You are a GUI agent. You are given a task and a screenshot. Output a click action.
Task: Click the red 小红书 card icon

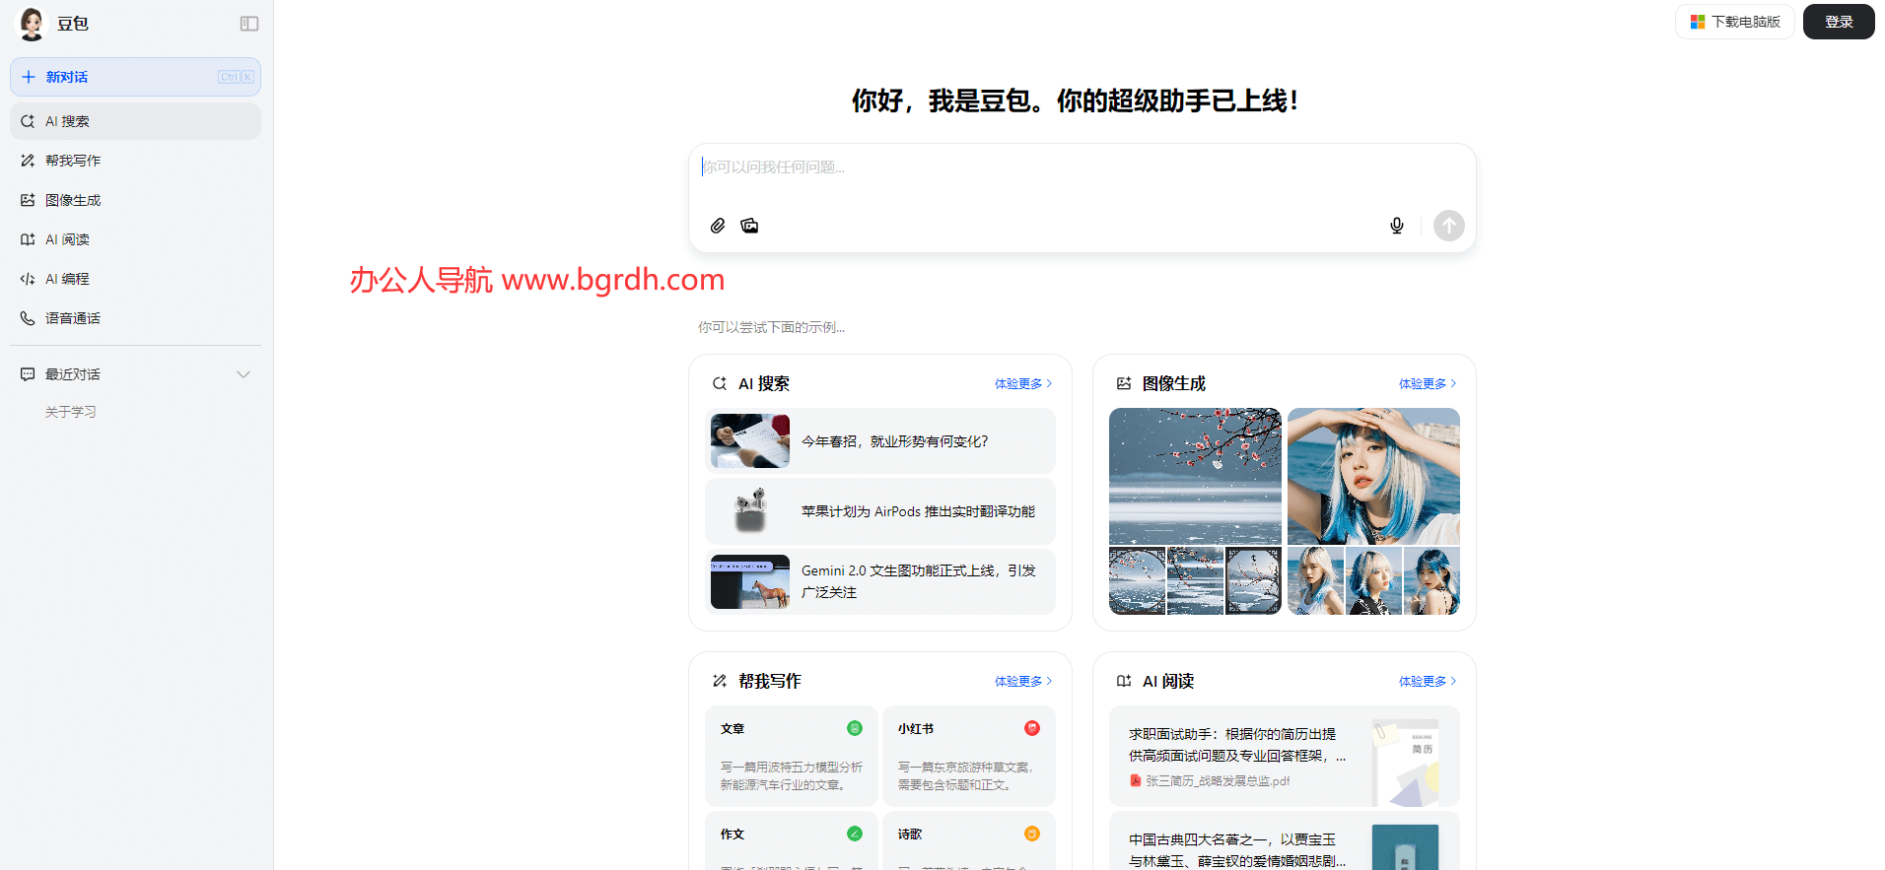click(1032, 728)
